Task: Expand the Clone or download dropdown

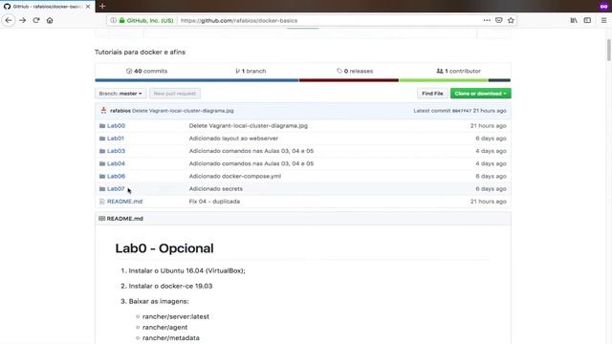Action: [x=480, y=94]
